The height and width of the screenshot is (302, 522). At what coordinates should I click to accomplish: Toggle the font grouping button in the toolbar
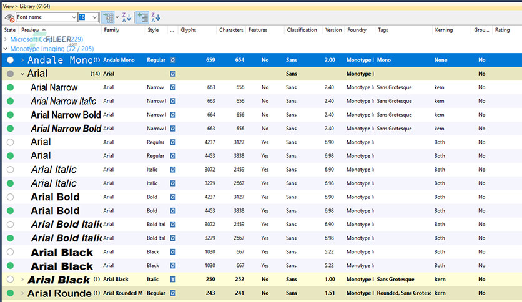pyautogui.click(x=107, y=17)
